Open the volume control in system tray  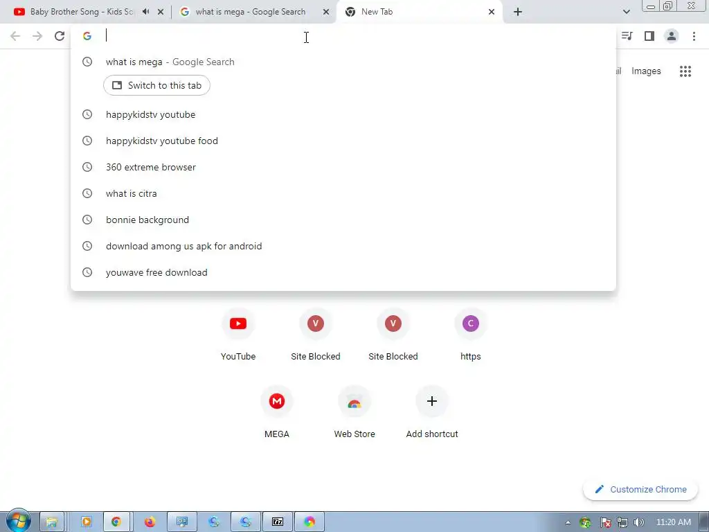tap(639, 523)
